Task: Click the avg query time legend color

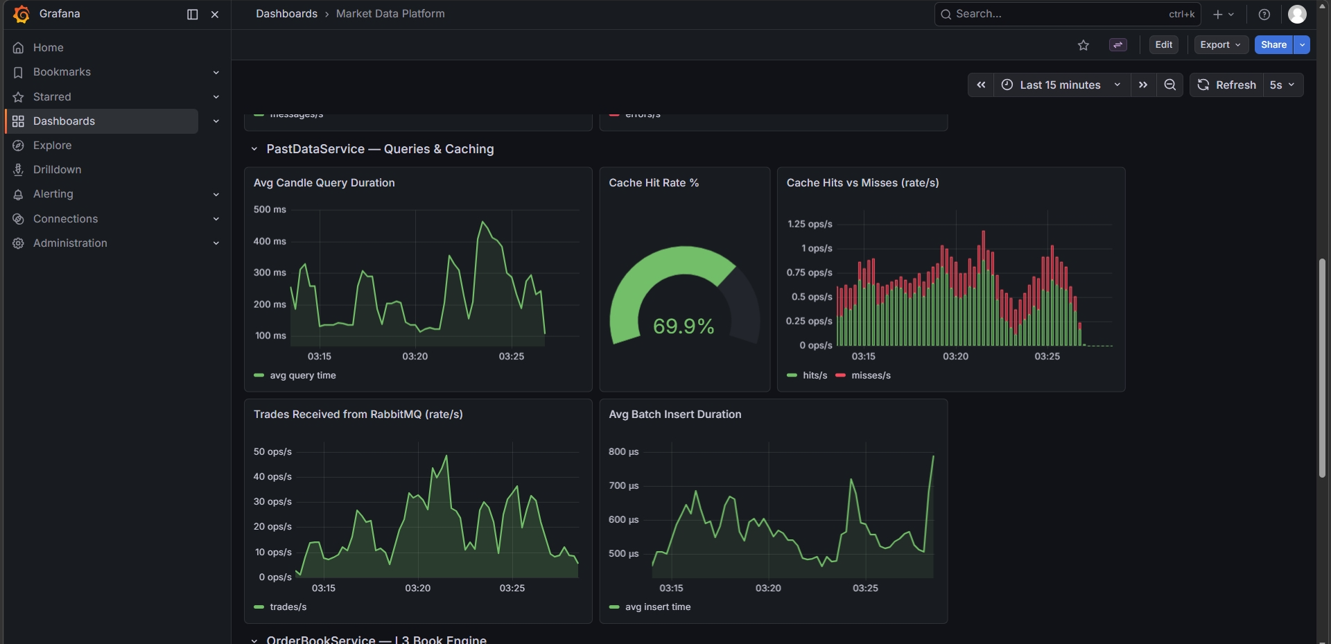Action: (x=259, y=375)
